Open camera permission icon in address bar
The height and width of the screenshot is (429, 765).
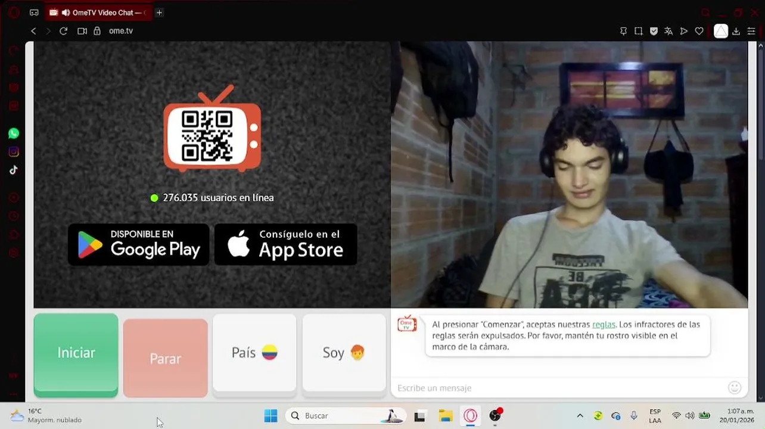point(82,31)
